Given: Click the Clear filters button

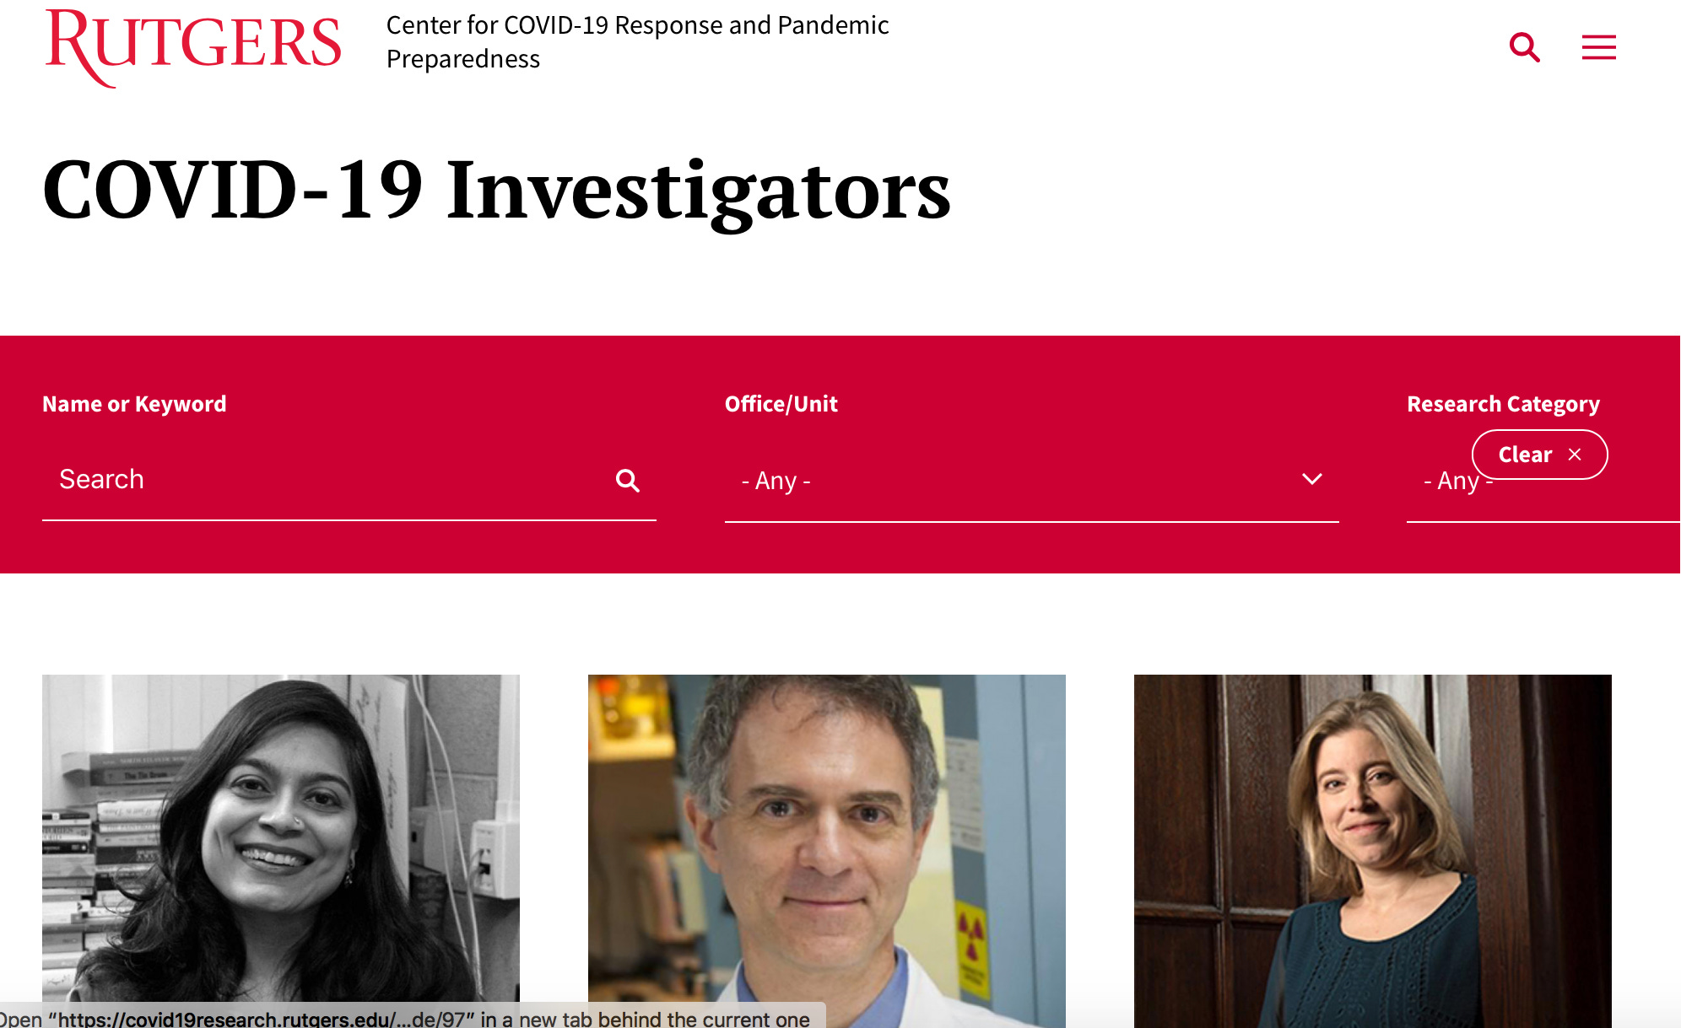Looking at the screenshot, I should [x=1539, y=455].
